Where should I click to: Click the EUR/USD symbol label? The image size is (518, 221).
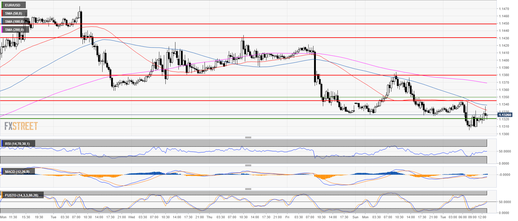[13, 5]
